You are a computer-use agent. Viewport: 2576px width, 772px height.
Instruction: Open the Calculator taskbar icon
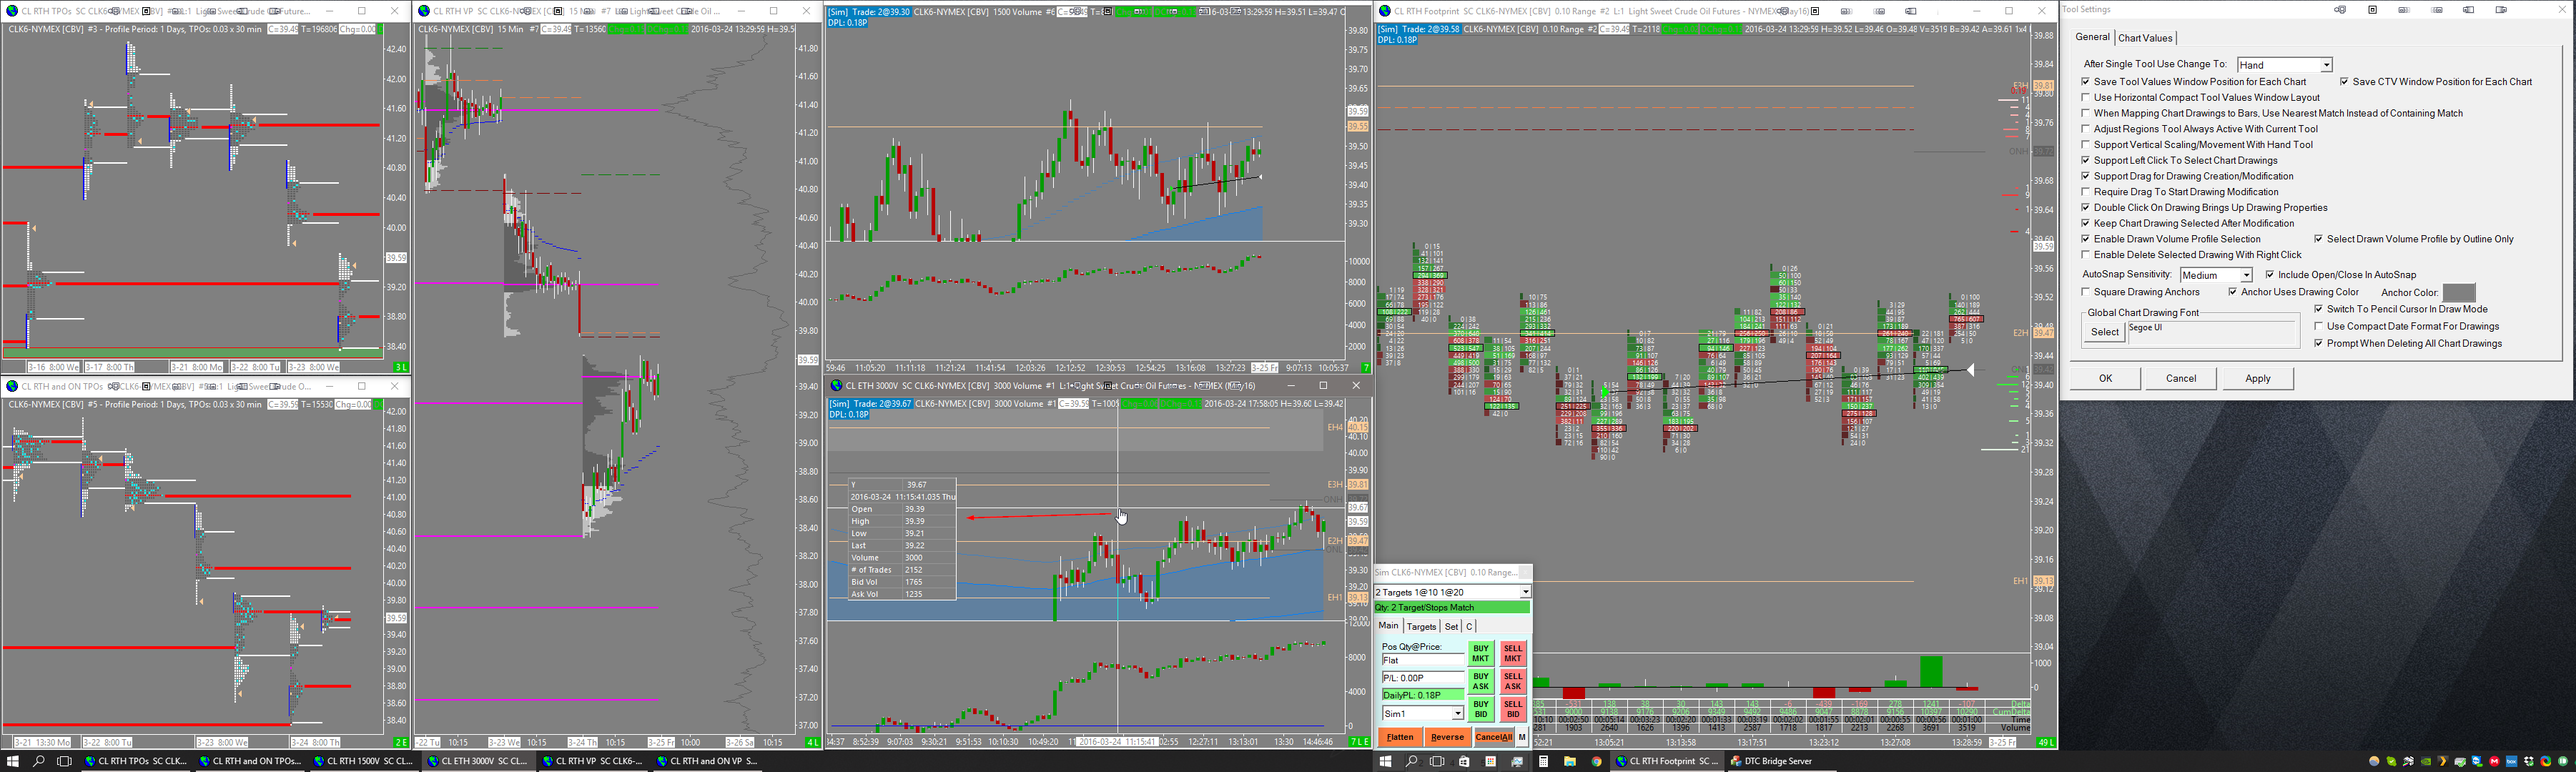1543,762
